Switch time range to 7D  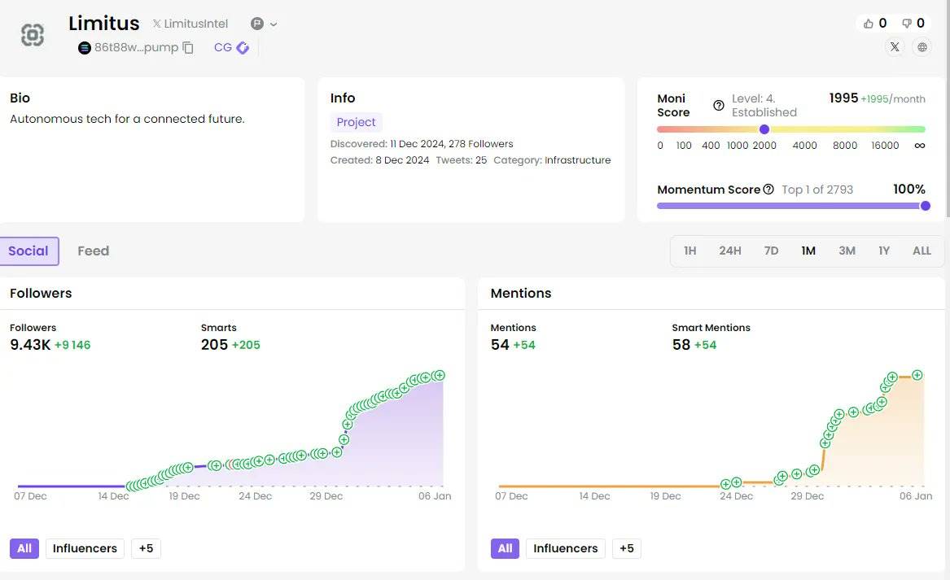coord(771,251)
